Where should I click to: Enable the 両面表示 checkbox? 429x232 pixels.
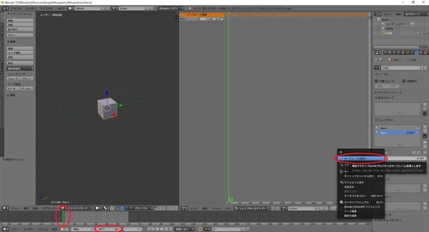point(404,81)
